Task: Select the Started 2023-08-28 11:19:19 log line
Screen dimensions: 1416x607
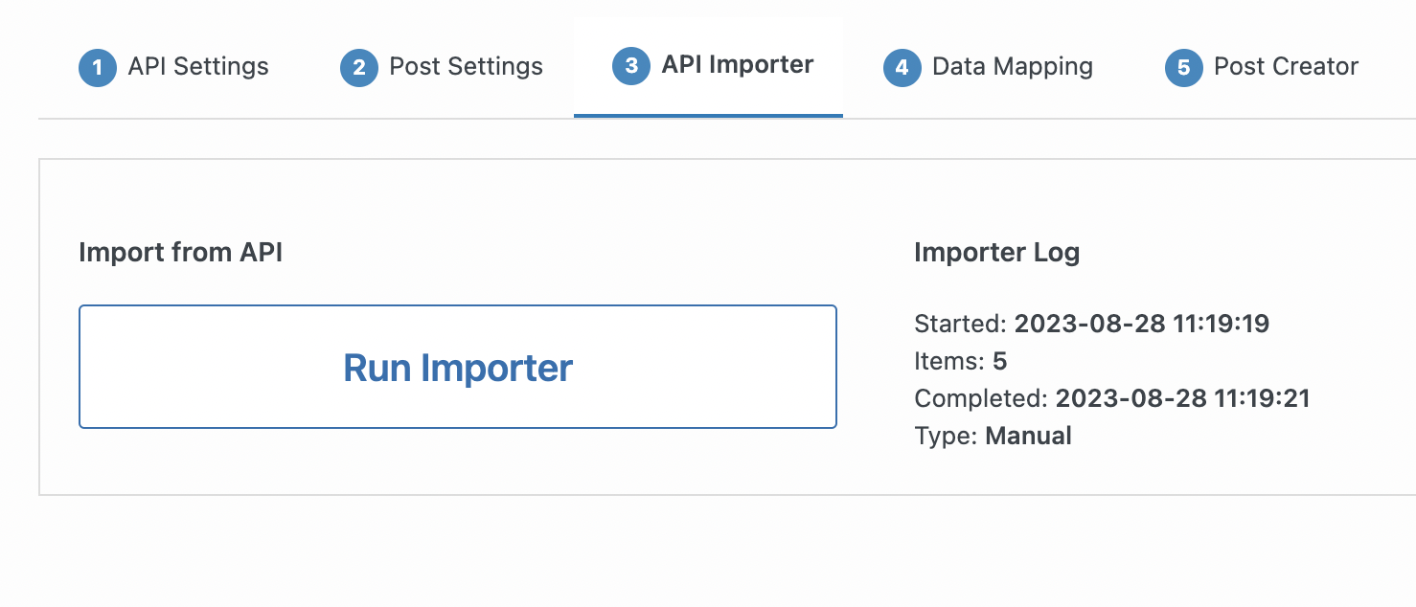Action: (1092, 324)
